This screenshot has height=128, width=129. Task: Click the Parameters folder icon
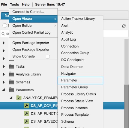11,90
